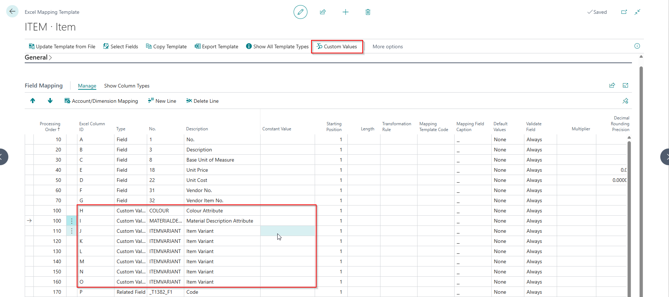Open More options menu

388,46
